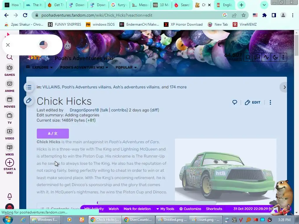Viewport: 299px width, 224px height.
Task: Expand the EXPLORE dropdown menu
Action: pyautogui.click(x=39, y=67)
